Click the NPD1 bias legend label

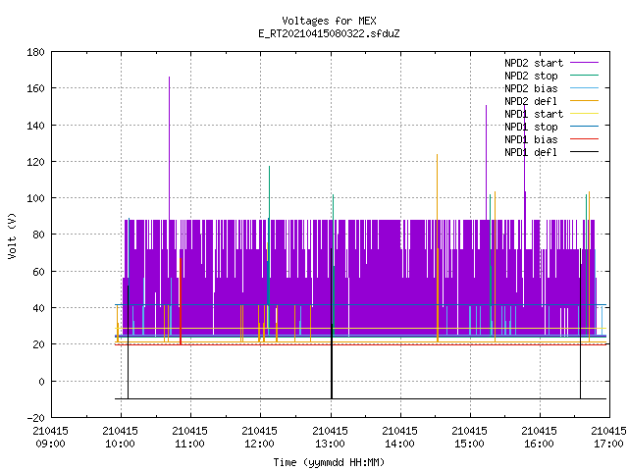pyautogui.click(x=531, y=139)
